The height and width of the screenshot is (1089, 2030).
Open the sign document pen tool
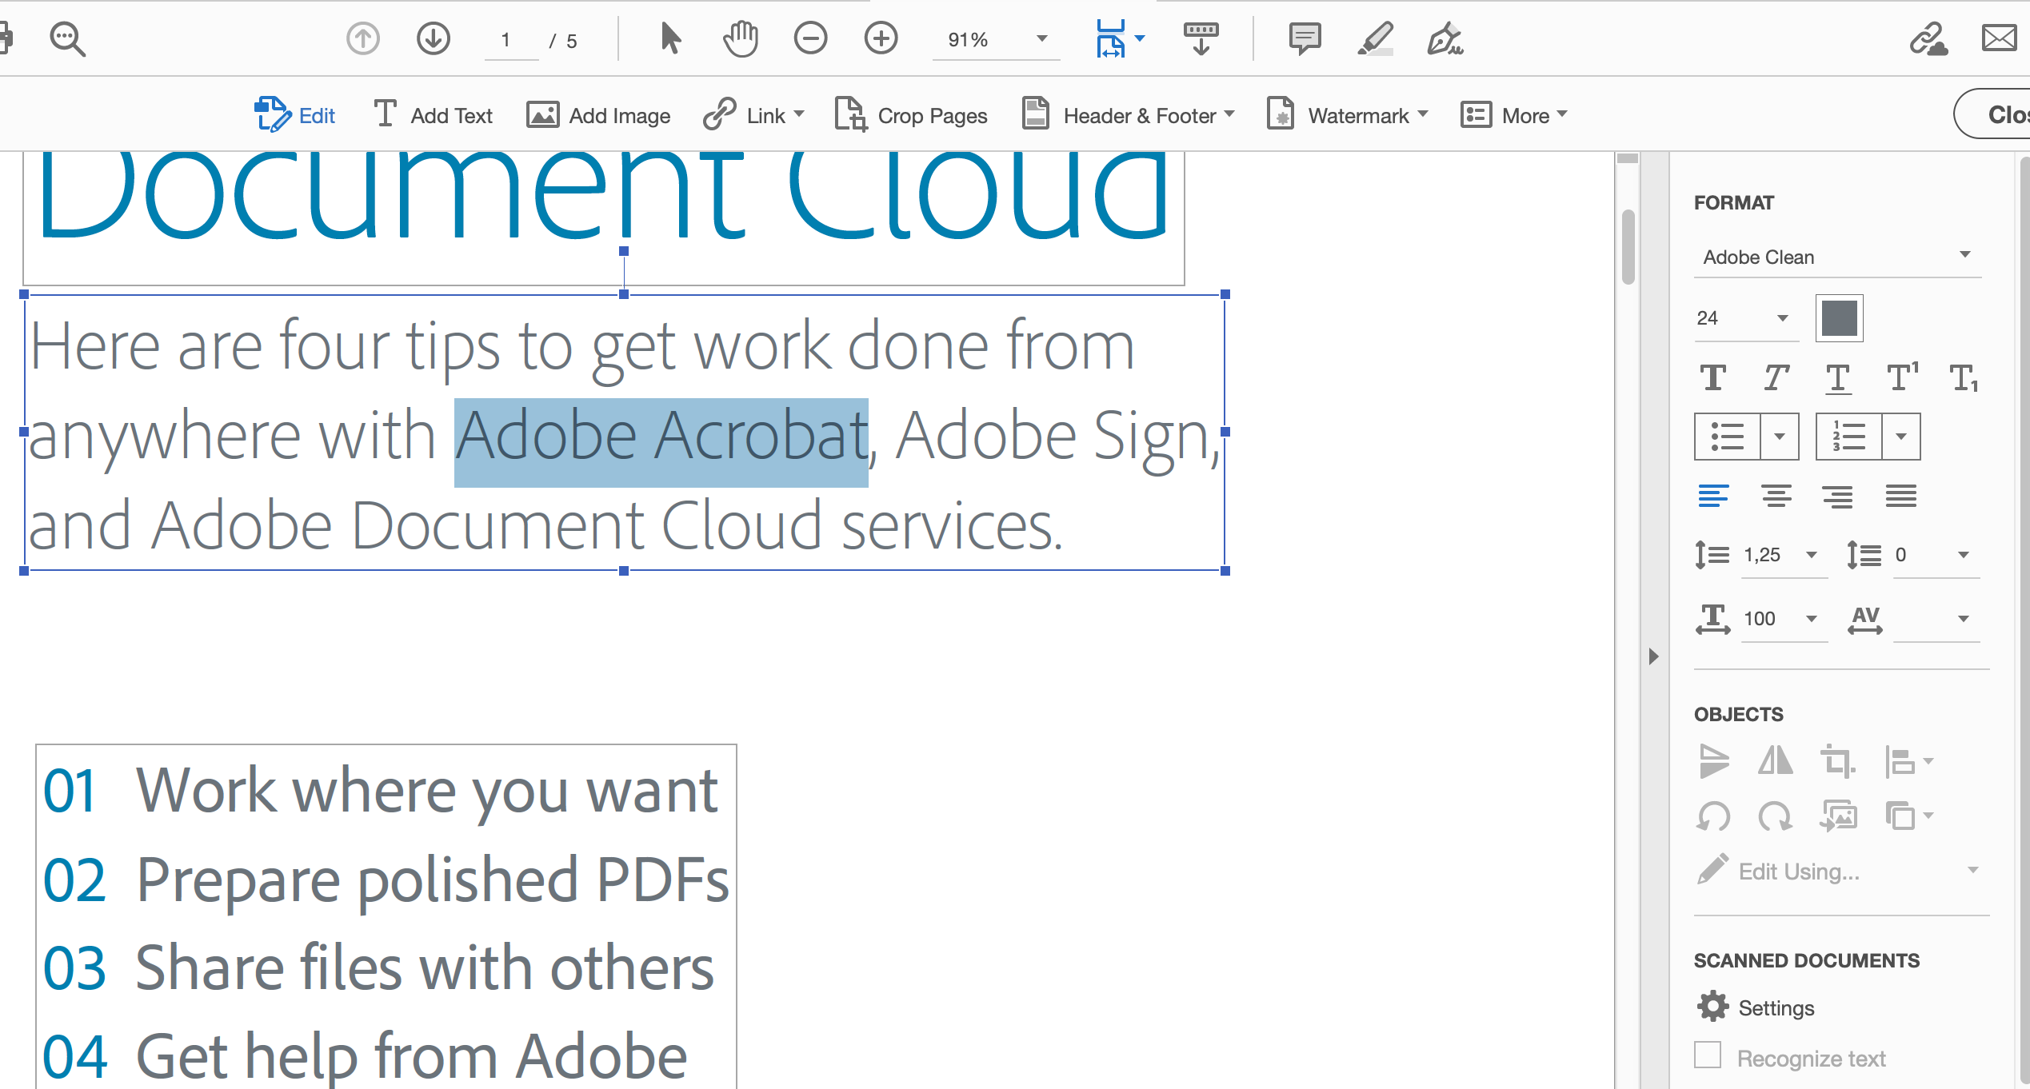pyautogui.click(x=1445, y=38)
